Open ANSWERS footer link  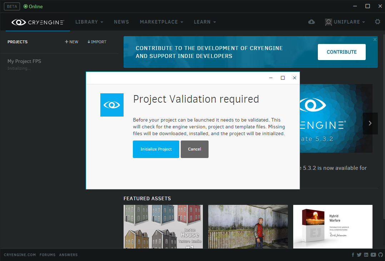pyautogui.click(x=68, y=255)
